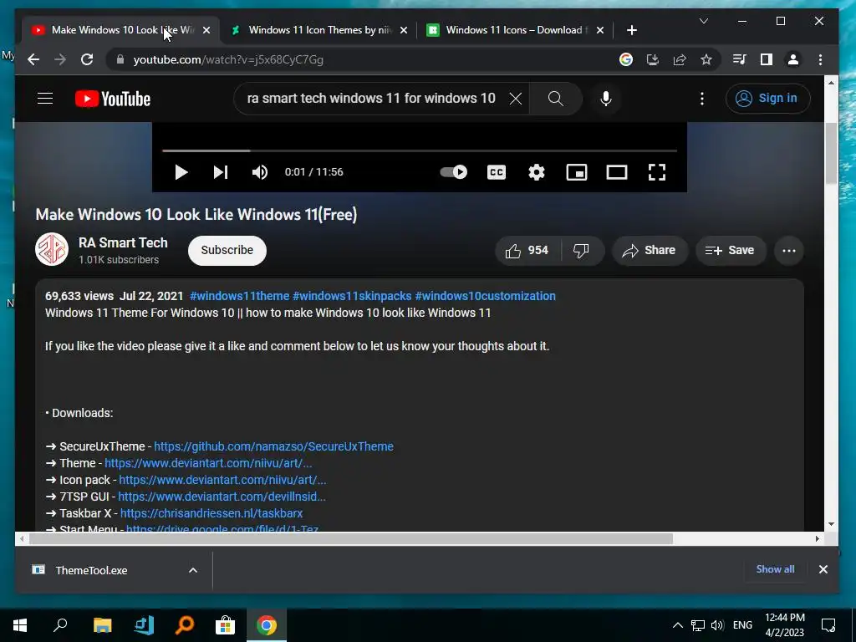This screenshot has width=856, height=642.
Task: Open the RA Smart Tech channel name
Action: coord(123,243)
